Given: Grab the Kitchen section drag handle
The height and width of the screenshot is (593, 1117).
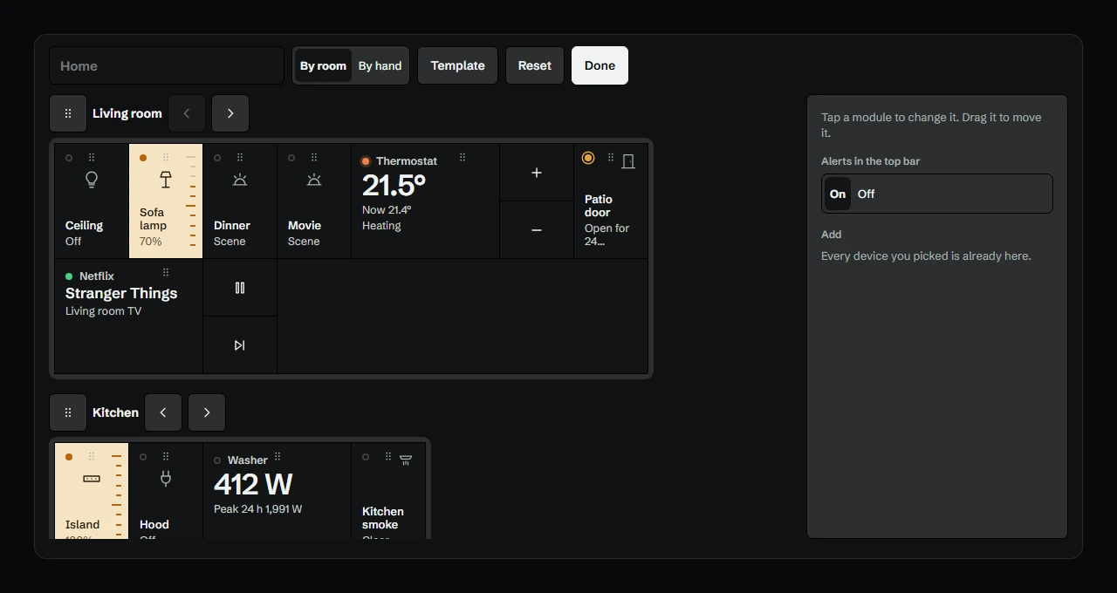Looking at the screenshot, I should [68, 412].
